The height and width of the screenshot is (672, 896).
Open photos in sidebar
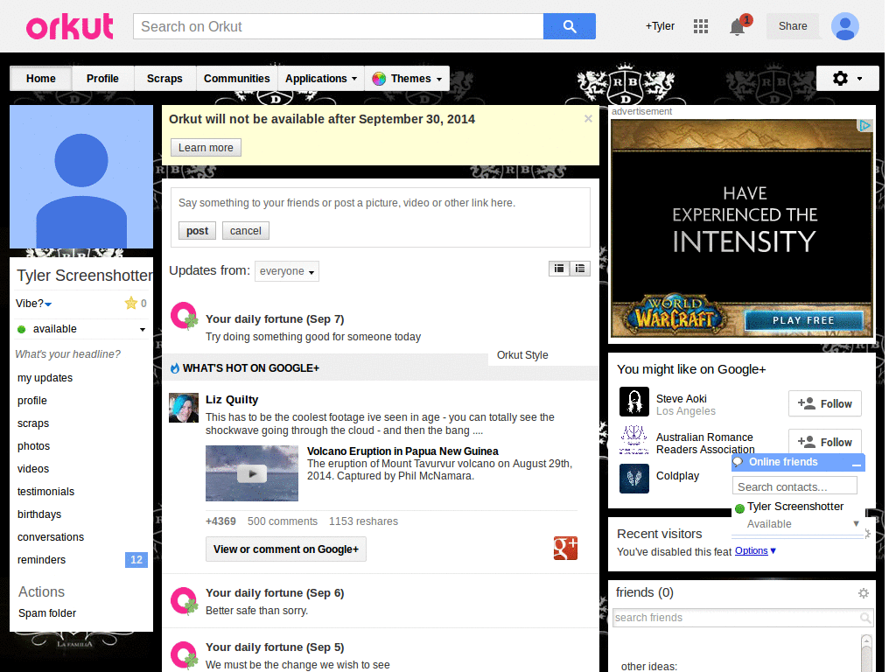34,446
